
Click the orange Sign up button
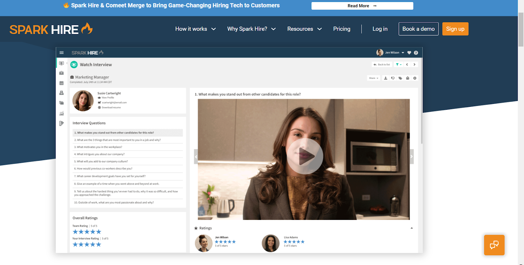[x=455, y=29]
